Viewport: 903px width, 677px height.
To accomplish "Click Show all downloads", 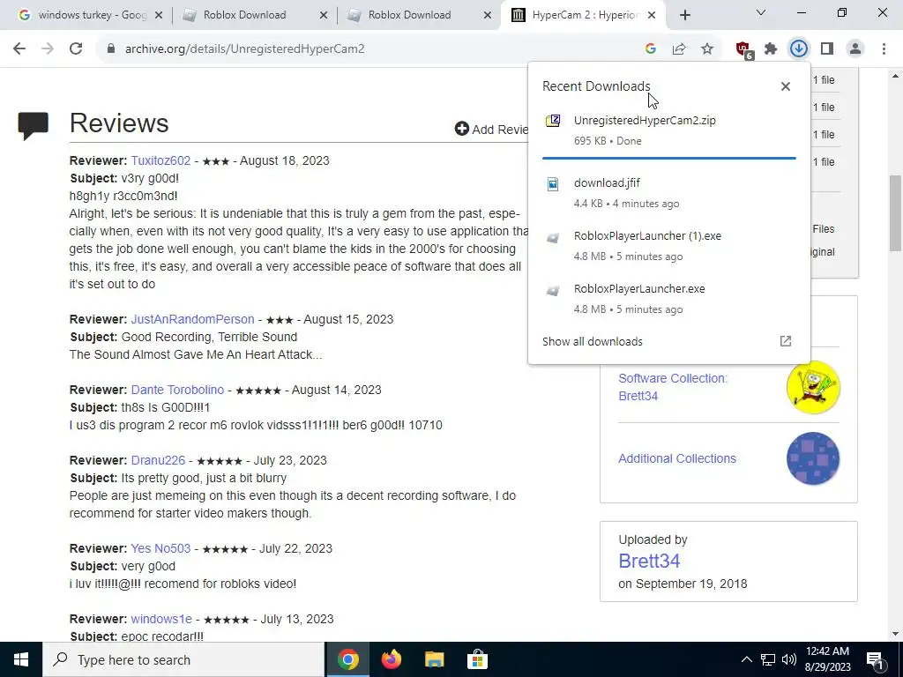I will point(592,341).
